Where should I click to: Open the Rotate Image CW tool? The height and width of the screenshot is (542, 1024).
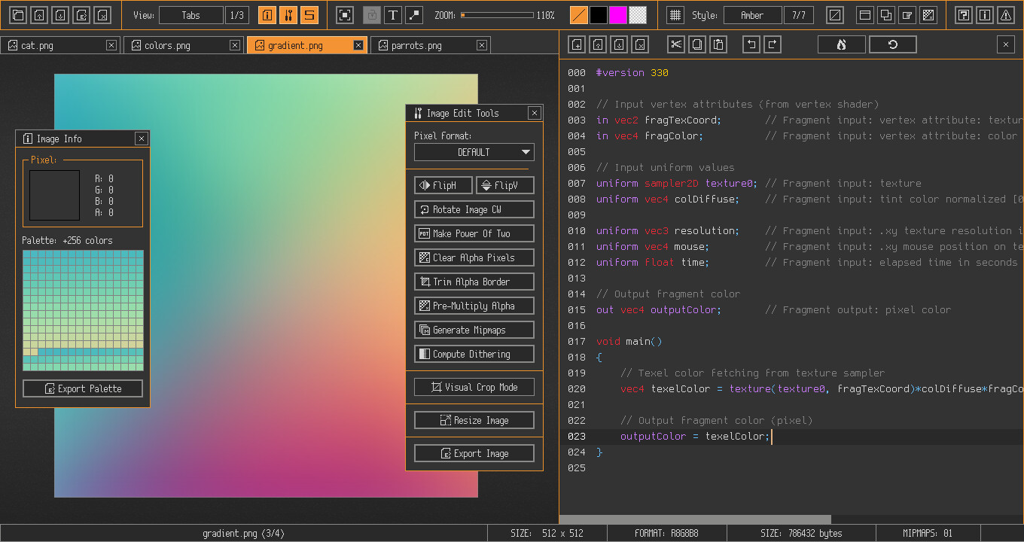click(474, 209)
